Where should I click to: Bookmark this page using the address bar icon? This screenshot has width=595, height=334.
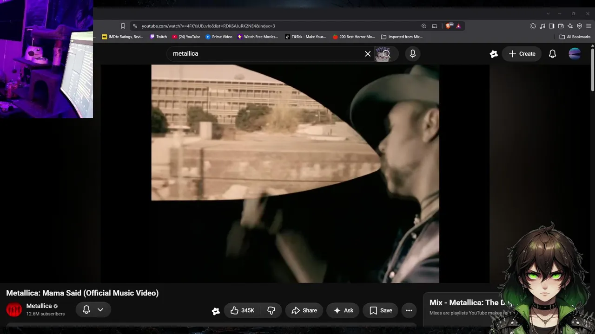[123, 26]
